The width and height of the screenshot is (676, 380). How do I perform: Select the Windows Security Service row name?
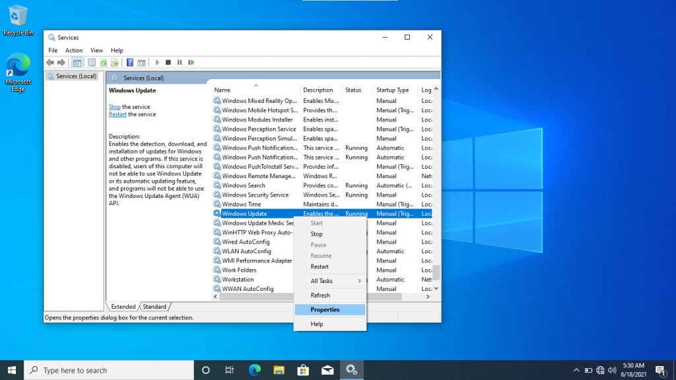(x=255, y=195)
